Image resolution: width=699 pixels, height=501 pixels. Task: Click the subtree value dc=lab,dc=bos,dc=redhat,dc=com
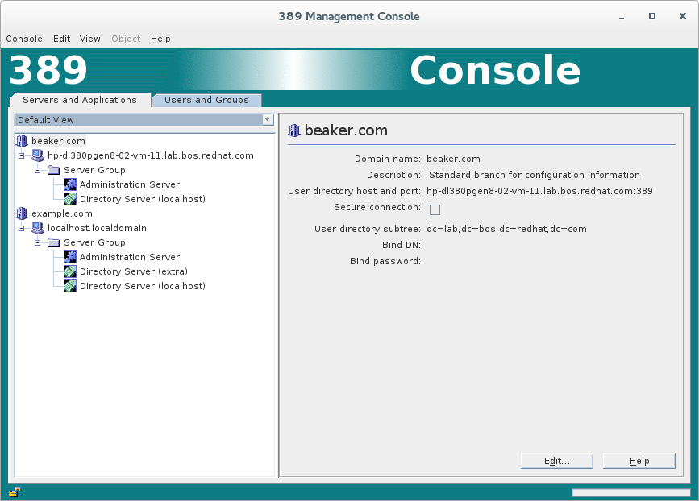[506, 229]
